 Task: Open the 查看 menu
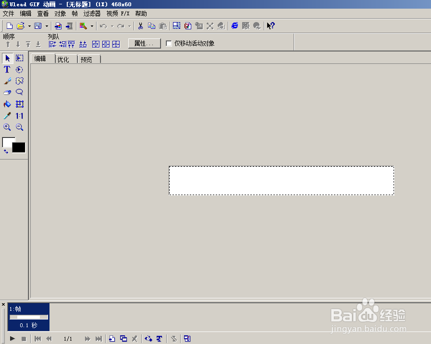click(43, 13)
